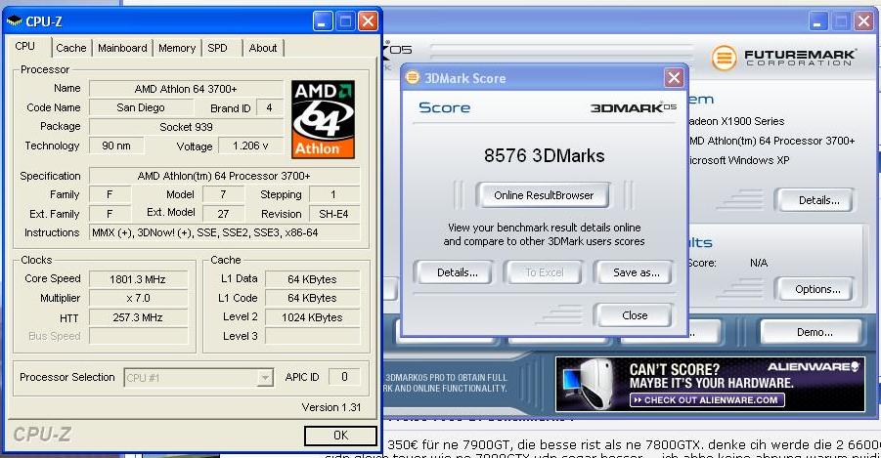881x458 pixels.
Task: Click the Alienware advertisement banner
Action: coord(710,385)
